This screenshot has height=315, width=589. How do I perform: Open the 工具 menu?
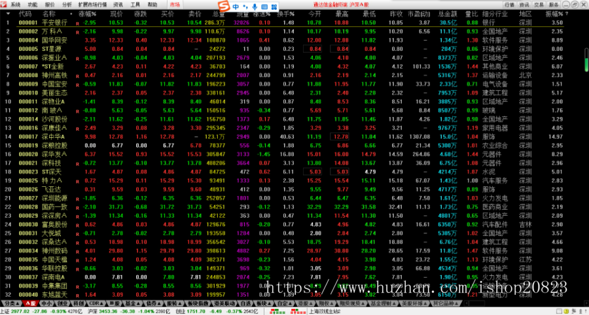tap(135, 5)
